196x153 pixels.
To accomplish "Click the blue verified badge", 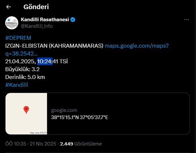I will point(73,20).
